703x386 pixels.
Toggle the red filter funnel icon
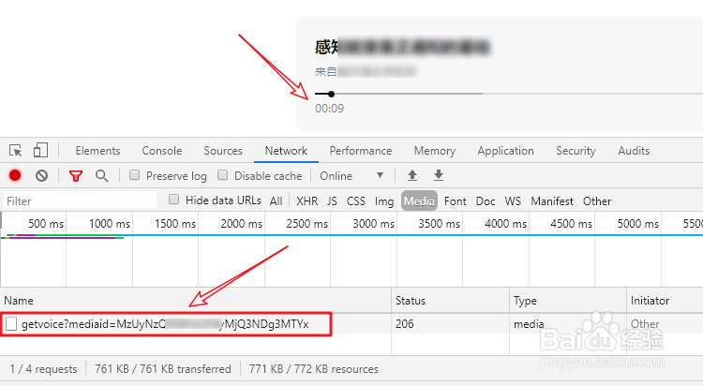(x=76, y=176)
